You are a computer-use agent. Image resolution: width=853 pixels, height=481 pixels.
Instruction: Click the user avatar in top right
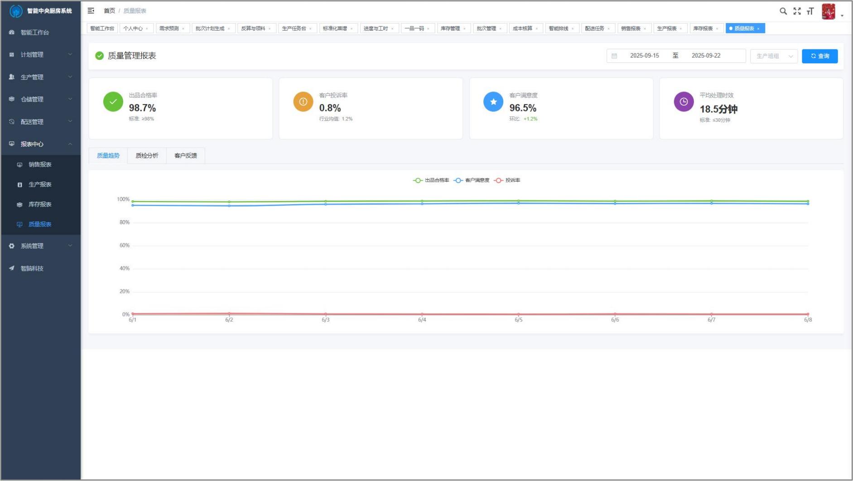[829, 12]
